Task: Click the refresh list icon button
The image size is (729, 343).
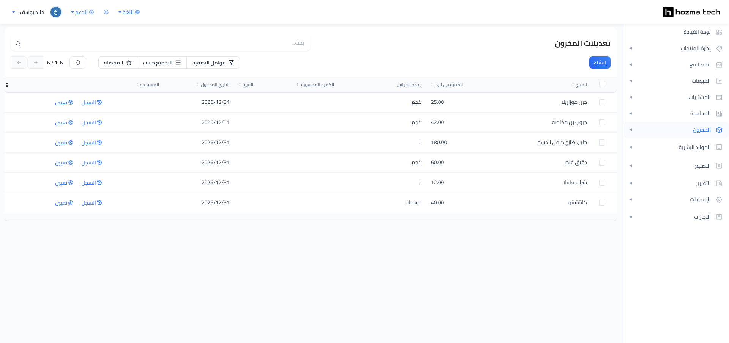Action: 78,63
